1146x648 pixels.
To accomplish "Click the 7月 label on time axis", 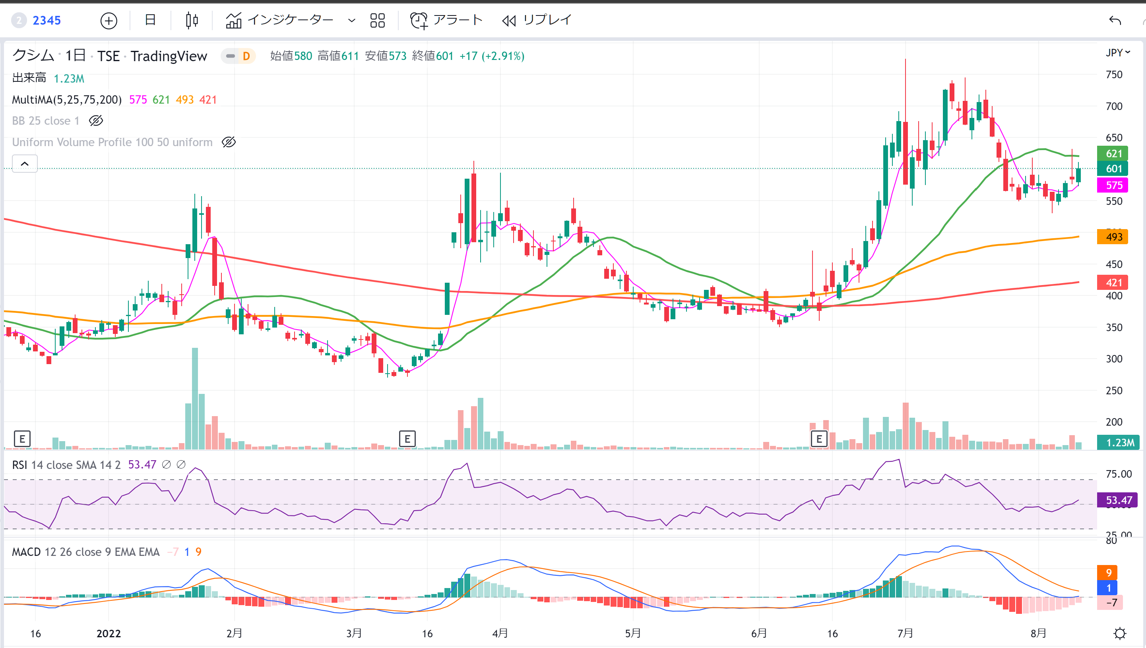I will (906, 634).
